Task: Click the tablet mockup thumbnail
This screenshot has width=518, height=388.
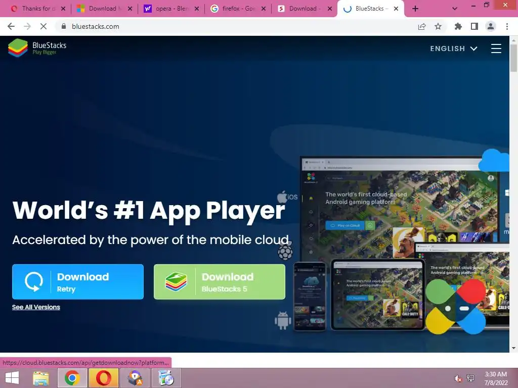Action: click(377, 295)
